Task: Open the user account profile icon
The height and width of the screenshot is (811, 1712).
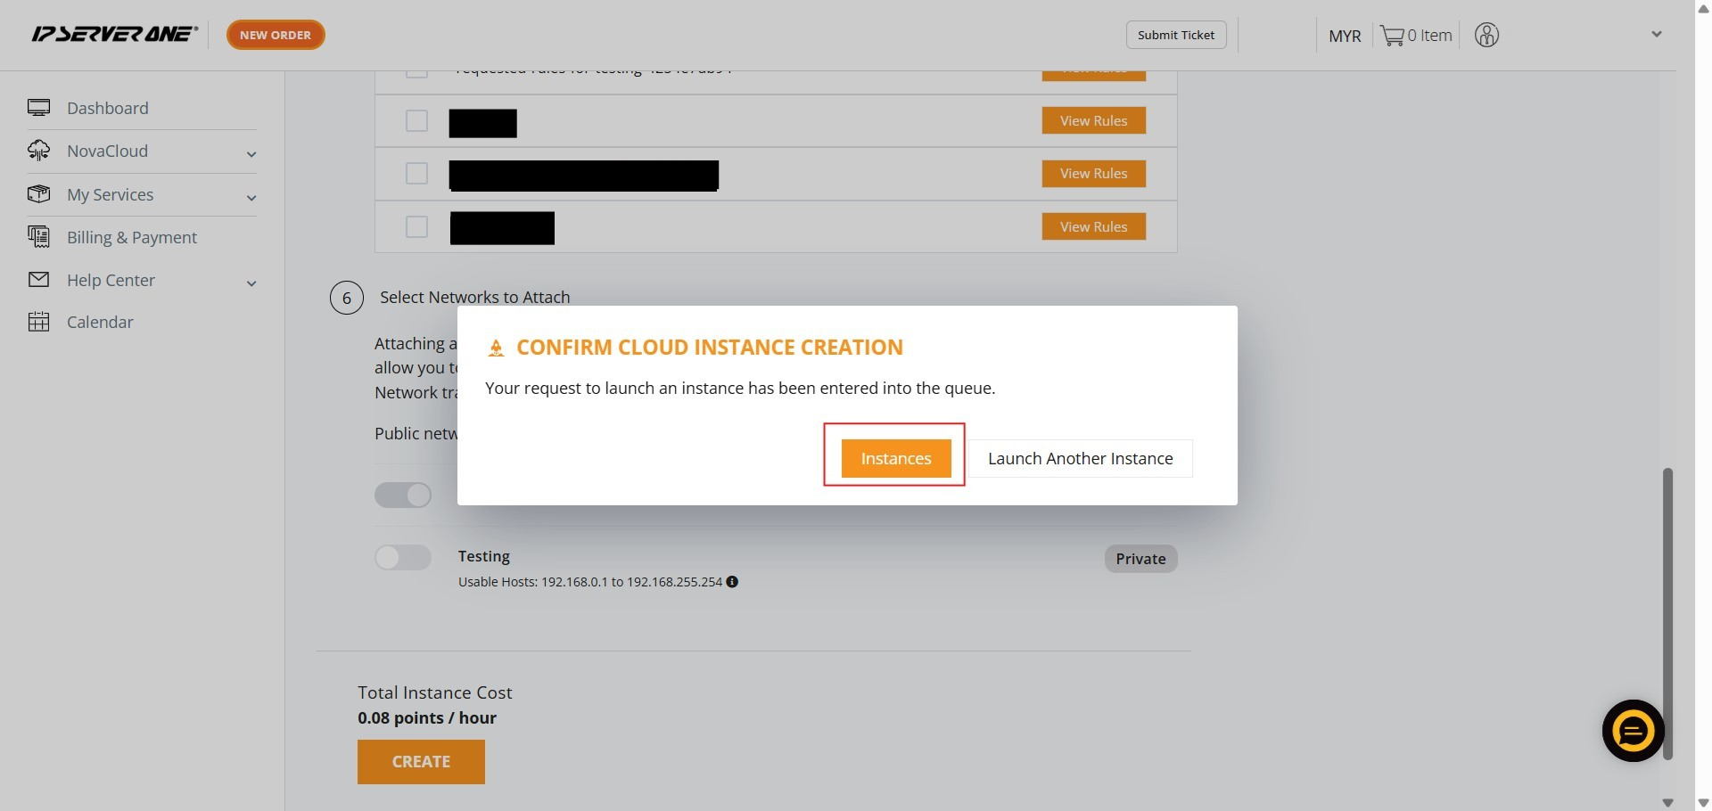Action: [x=1486, y=36]
